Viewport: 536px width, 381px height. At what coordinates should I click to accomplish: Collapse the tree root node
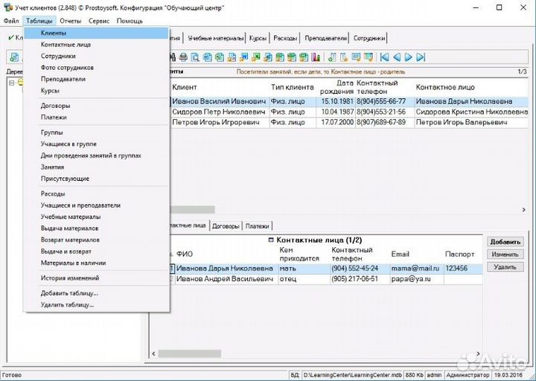pyautogui.click(x=11, y=83)
